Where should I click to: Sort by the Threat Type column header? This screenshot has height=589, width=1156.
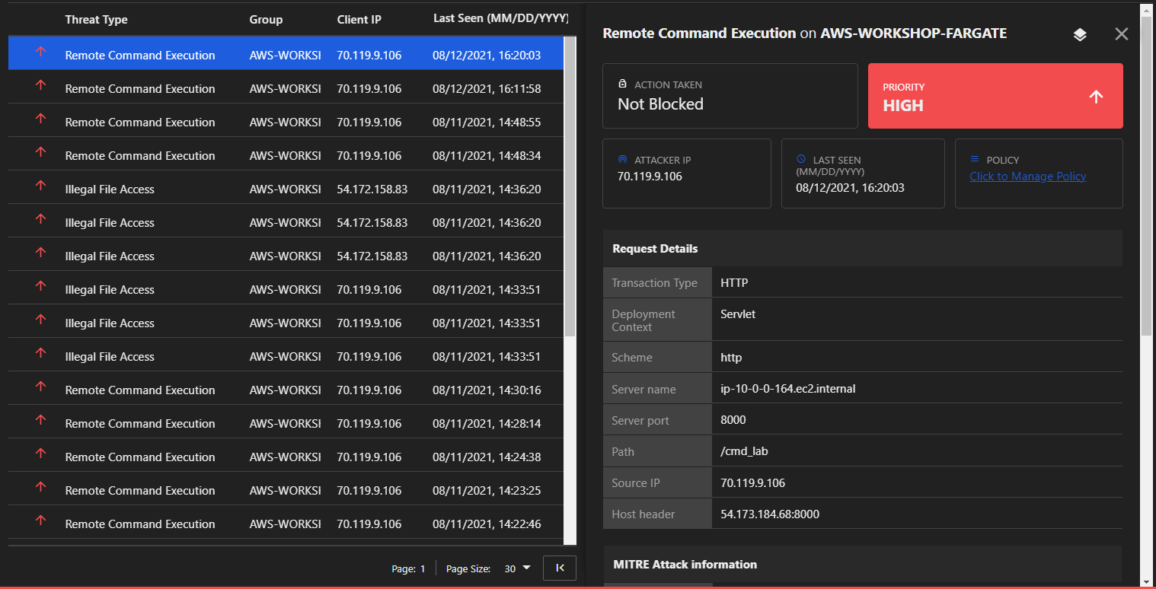[x=96, y=20]
